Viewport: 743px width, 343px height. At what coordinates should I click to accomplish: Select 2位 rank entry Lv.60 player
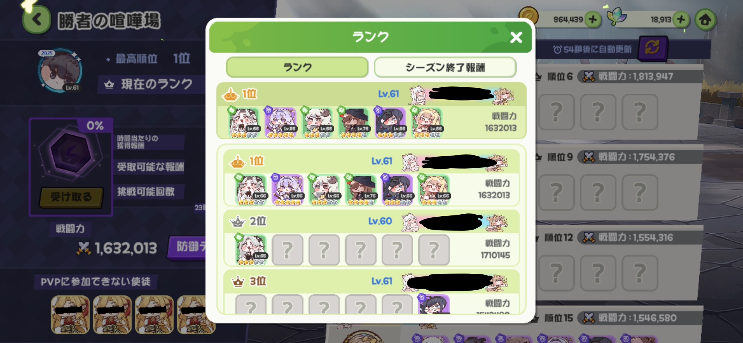[371, 238]
